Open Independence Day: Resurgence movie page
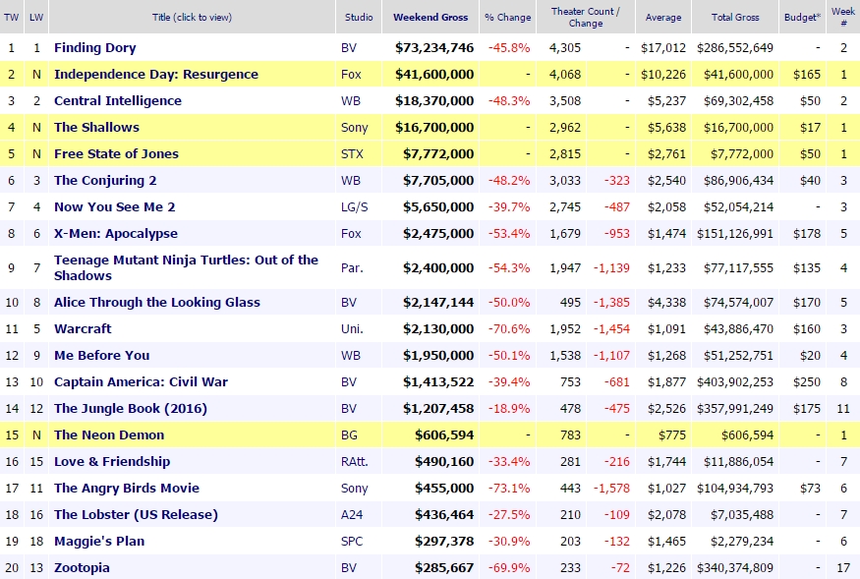 pos(155,74)
